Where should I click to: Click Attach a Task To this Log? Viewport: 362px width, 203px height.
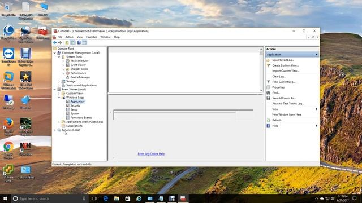click(288, 104)
